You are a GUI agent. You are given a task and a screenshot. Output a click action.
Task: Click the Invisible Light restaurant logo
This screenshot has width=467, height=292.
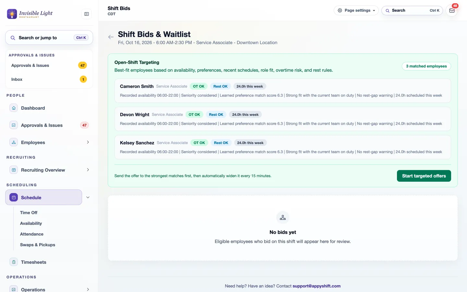(x=30, y=14)
